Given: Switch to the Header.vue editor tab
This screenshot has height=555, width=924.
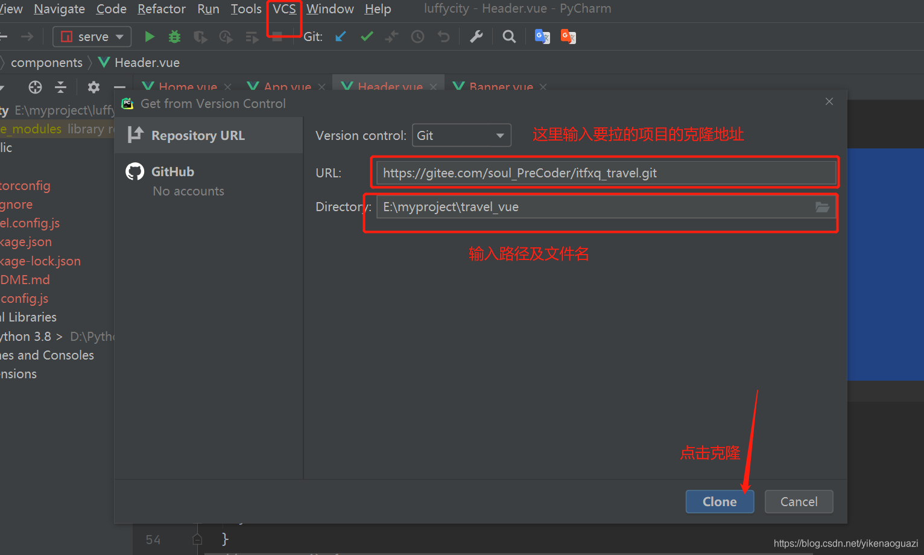Looking at the screenshot, I should [390, 87].
